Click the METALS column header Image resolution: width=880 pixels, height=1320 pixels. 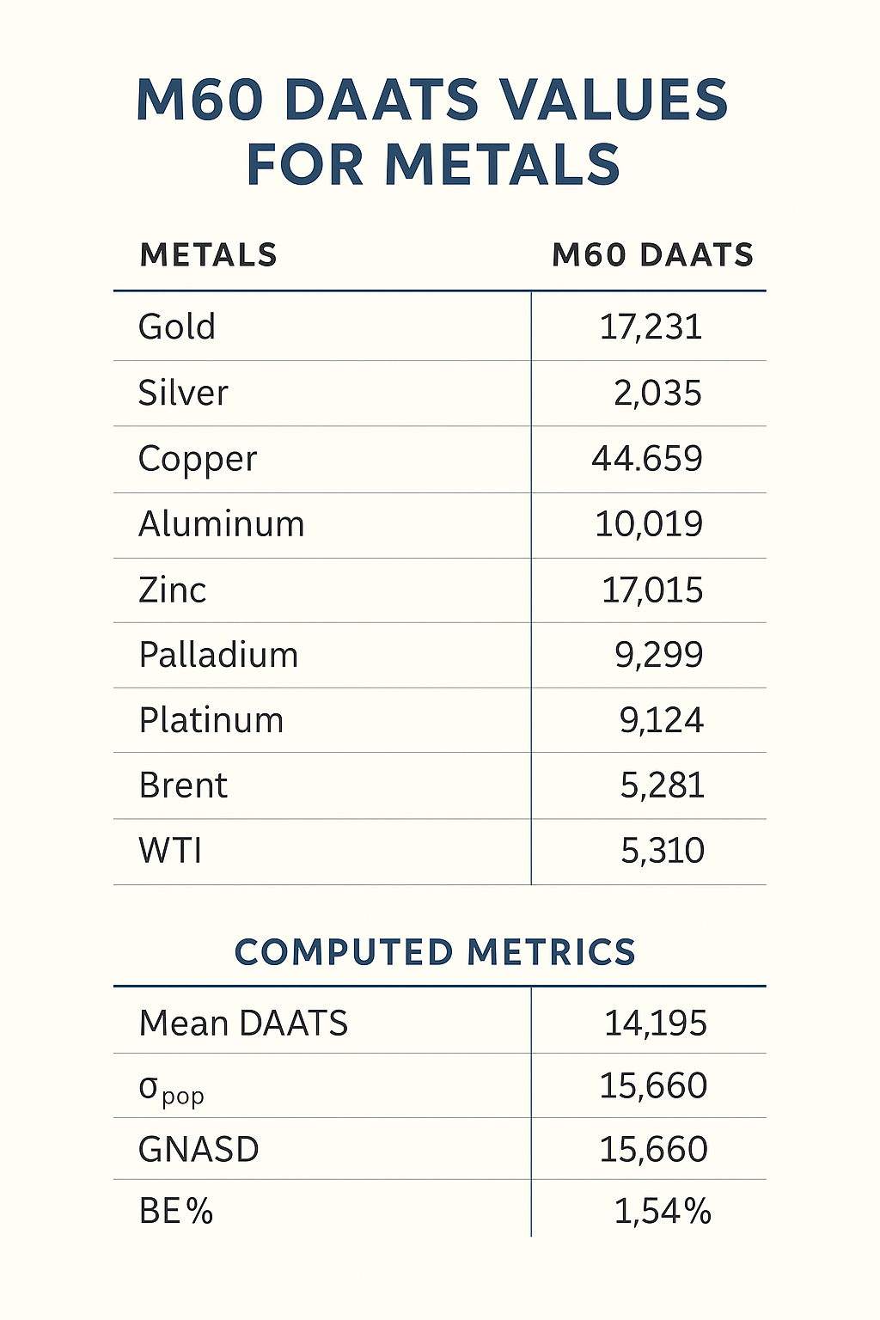208,255
